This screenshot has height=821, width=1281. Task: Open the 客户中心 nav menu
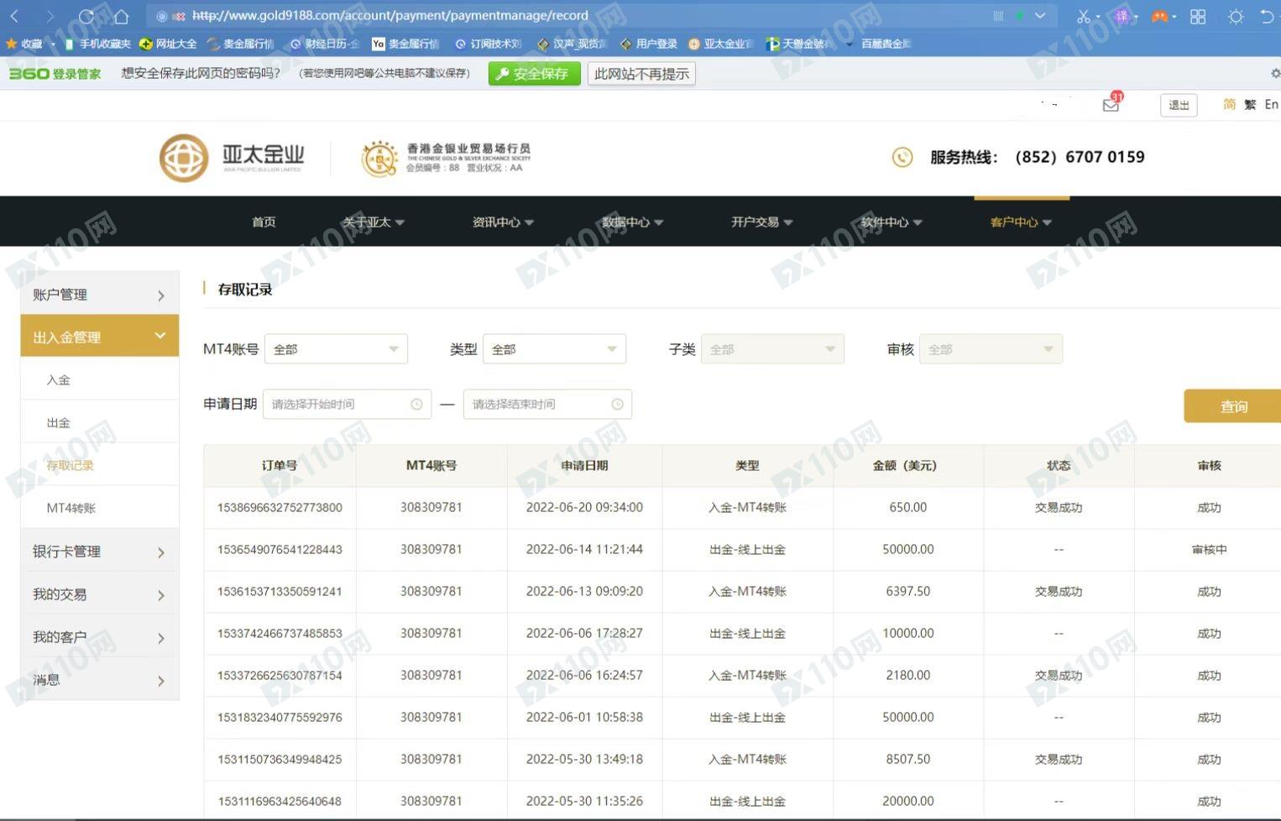coord(1021,222)
